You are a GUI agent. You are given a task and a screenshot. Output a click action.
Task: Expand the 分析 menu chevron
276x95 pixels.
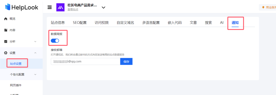click(35, 42)
